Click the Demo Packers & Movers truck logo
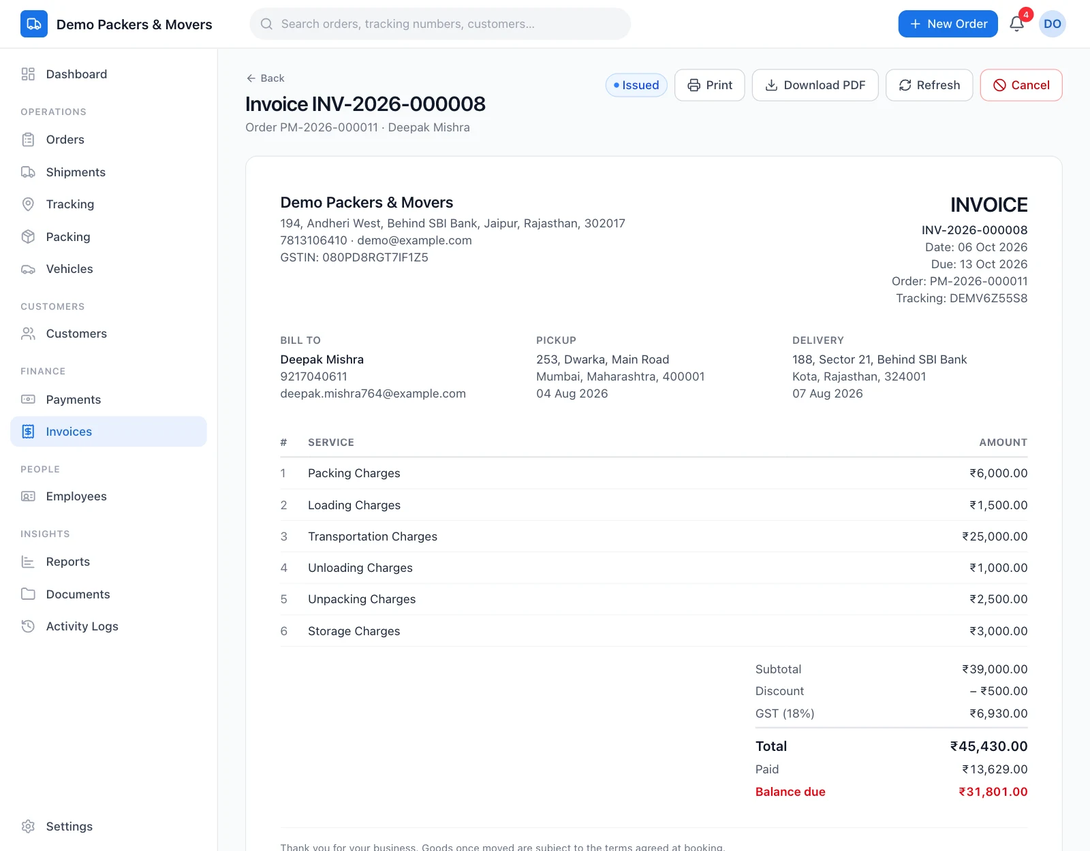Image resolution: width=1090 pixels, height=851 pixels. coord(34,24)
